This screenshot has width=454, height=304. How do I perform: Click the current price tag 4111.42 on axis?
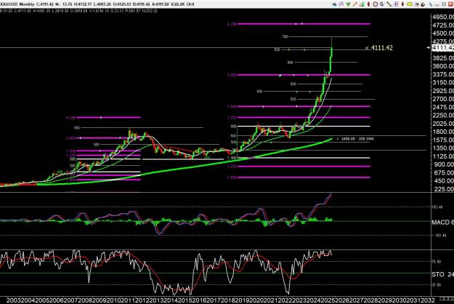point(442,48)
